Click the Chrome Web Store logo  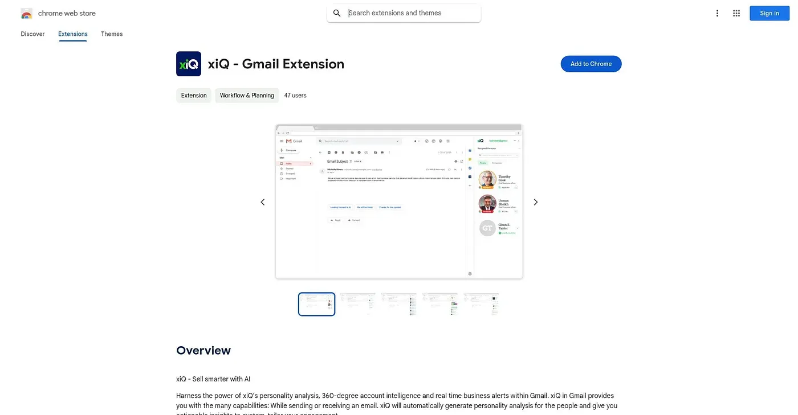point(26,13)
